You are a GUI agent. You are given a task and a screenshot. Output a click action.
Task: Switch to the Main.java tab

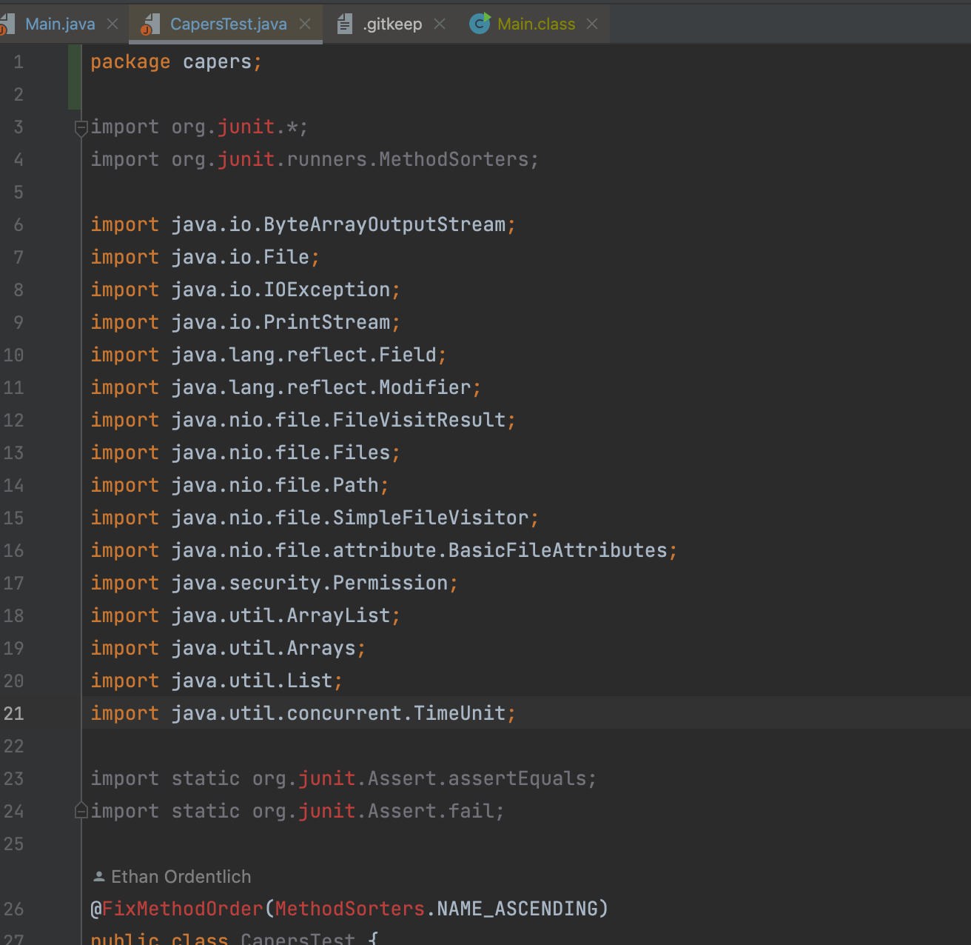(x=59, y=24)
